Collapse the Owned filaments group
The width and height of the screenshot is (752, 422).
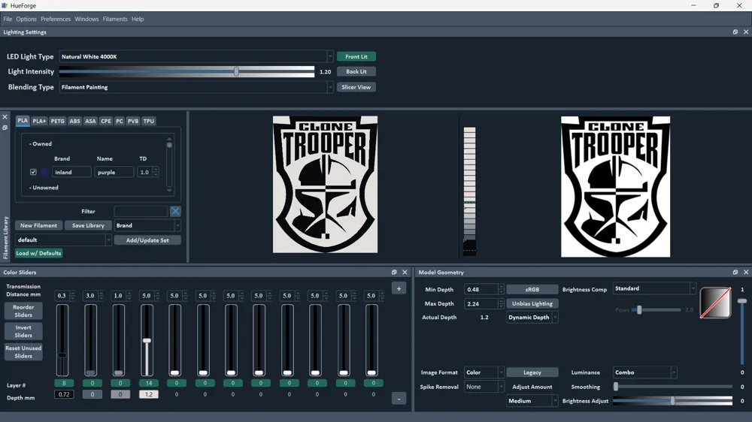click(41, 143)
